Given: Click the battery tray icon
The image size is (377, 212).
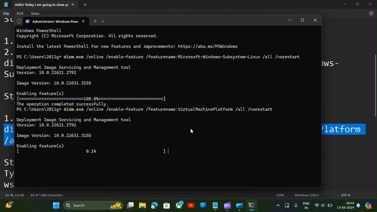Looking at the screenshot, I should point(330,206).
